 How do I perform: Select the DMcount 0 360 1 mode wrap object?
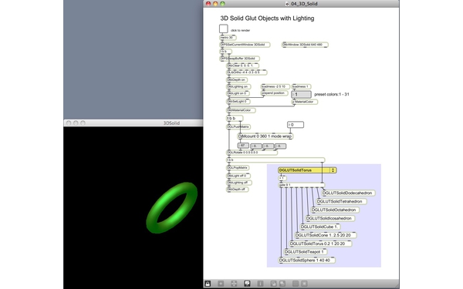265,136
